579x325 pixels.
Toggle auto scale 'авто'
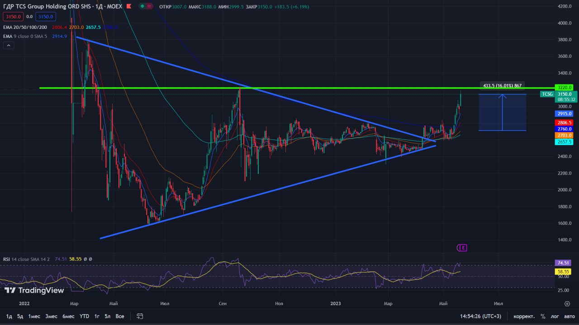[x=569, y=316]
